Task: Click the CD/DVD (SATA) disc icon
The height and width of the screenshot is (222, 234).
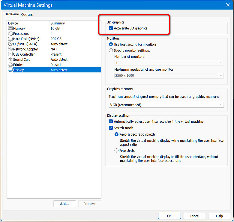Action: pos(10,44)
